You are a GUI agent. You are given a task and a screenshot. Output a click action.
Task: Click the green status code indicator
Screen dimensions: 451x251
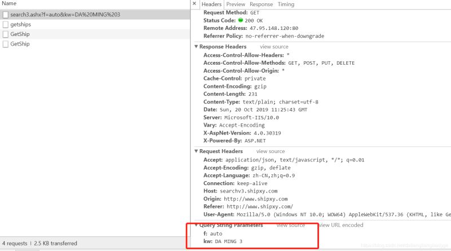[241, 20]
